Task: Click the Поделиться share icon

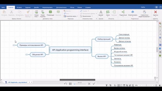Action: coord(123,12)
